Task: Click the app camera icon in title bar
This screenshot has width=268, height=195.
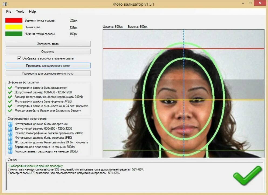Action: [x=5, y=4]
